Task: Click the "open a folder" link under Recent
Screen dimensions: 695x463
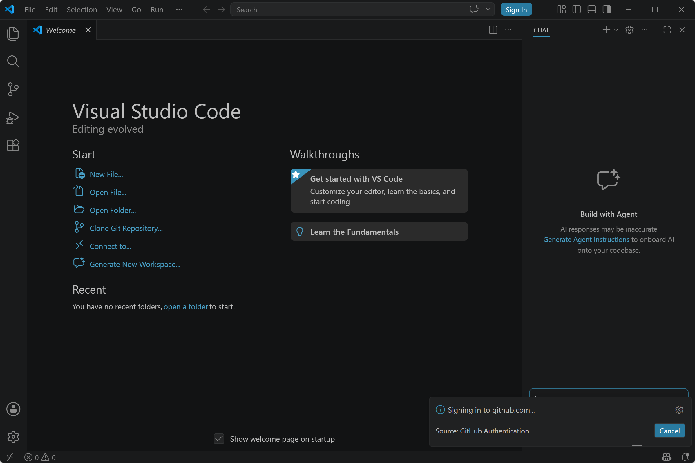Action: tap(186, 307)
